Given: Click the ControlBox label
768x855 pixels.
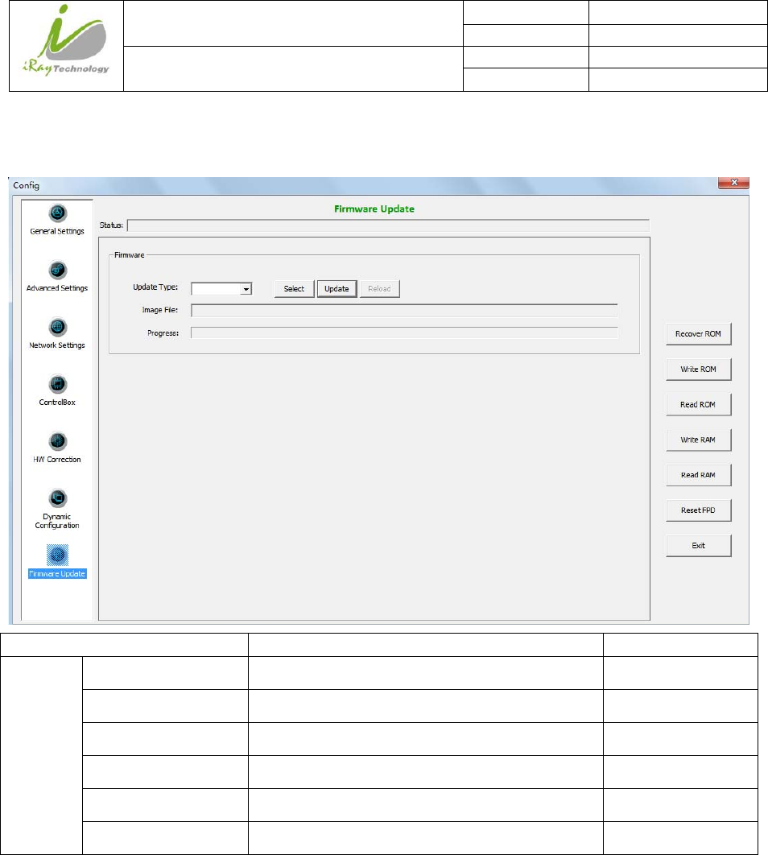Looking at the screenshot, I should pos(57,403).
